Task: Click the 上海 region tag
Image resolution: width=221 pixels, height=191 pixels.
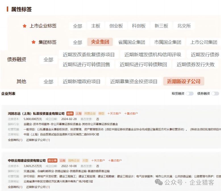Action: (x=79, y=114)
